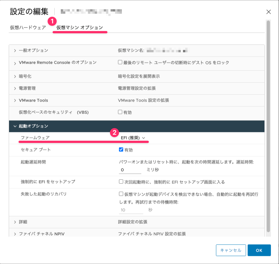This screenshot has width=279, height=264.
Task: Click the 仮想化ベースのセキュリティ (VBS) label
Action: pyautogui.click(x=54, y=112)
